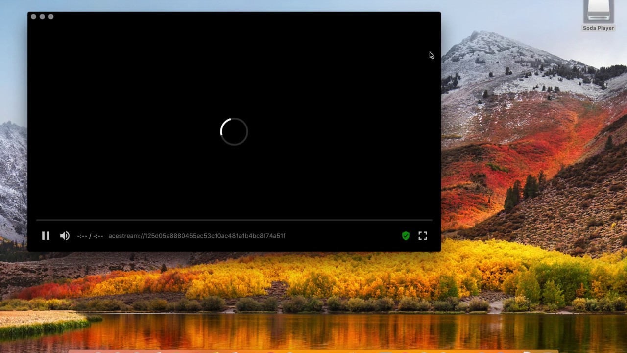Click the green shield security icon
The width and height of the screenshot is (627, 353).
[x=406, y=236]
